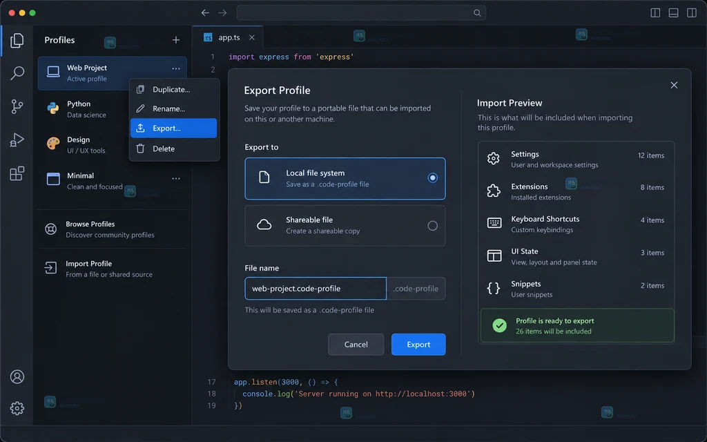Choose Duplicate... from context menu

click(173, 89)
